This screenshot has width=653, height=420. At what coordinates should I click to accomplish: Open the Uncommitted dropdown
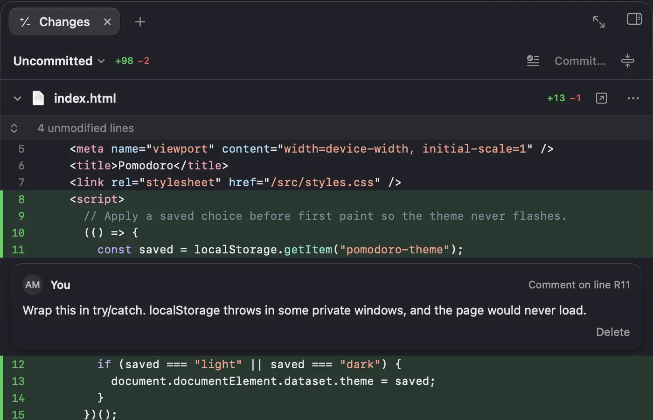pyautogui.click(x=59, y=61)
